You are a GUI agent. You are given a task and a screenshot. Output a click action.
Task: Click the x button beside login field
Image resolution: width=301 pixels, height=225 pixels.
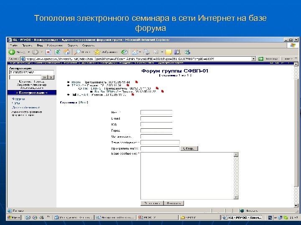pyautogui.click(x=51, y=77)
